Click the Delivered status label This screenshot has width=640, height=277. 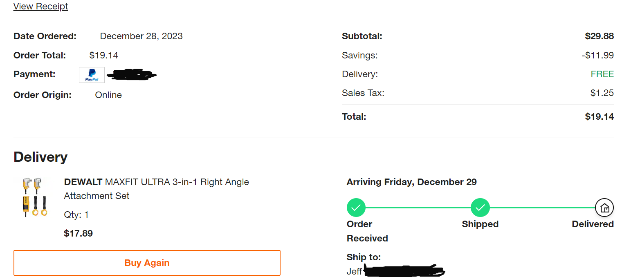[x=593, y=224]
